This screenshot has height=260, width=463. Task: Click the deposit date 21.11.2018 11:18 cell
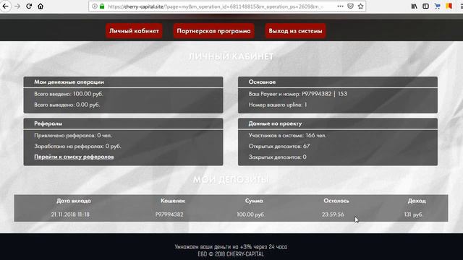point(70,214)
